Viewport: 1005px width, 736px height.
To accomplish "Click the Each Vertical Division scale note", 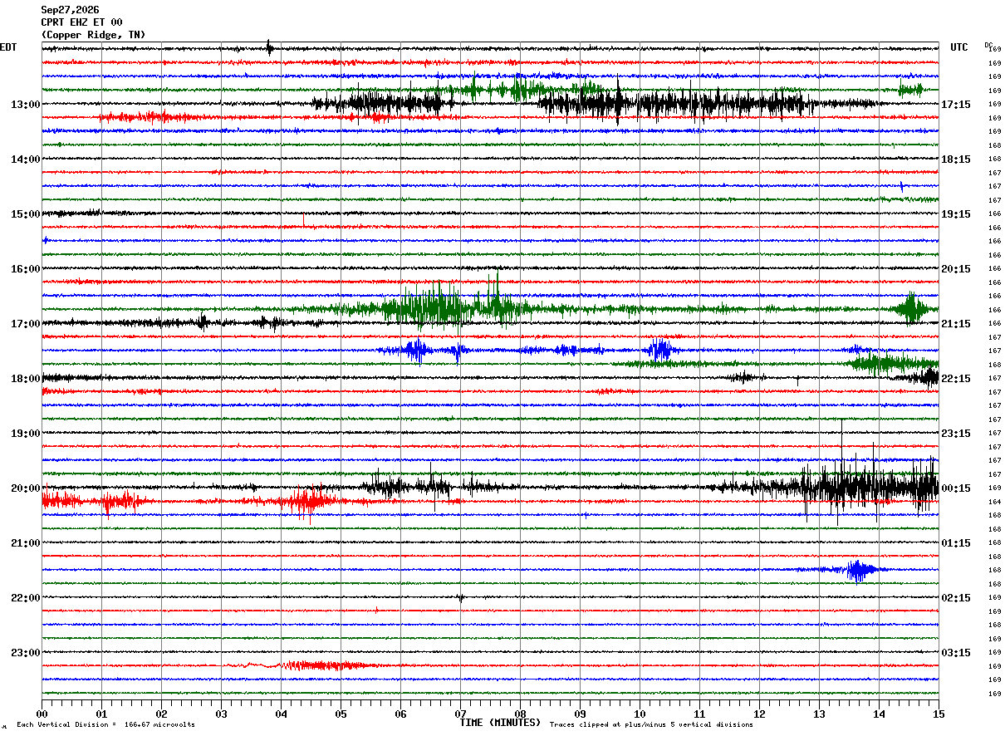I will click(x=105, y=725).
